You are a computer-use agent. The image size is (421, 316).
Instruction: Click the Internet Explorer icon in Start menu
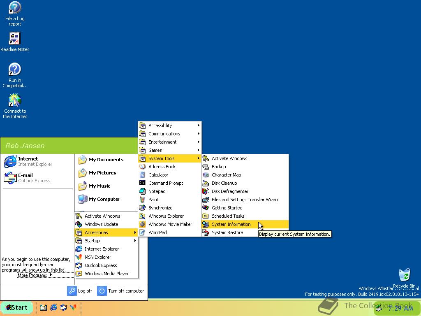click(10, 161)
